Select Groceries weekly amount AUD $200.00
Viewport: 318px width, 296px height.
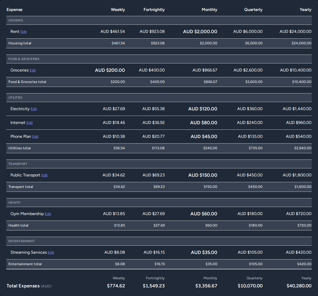click(110, 70)
